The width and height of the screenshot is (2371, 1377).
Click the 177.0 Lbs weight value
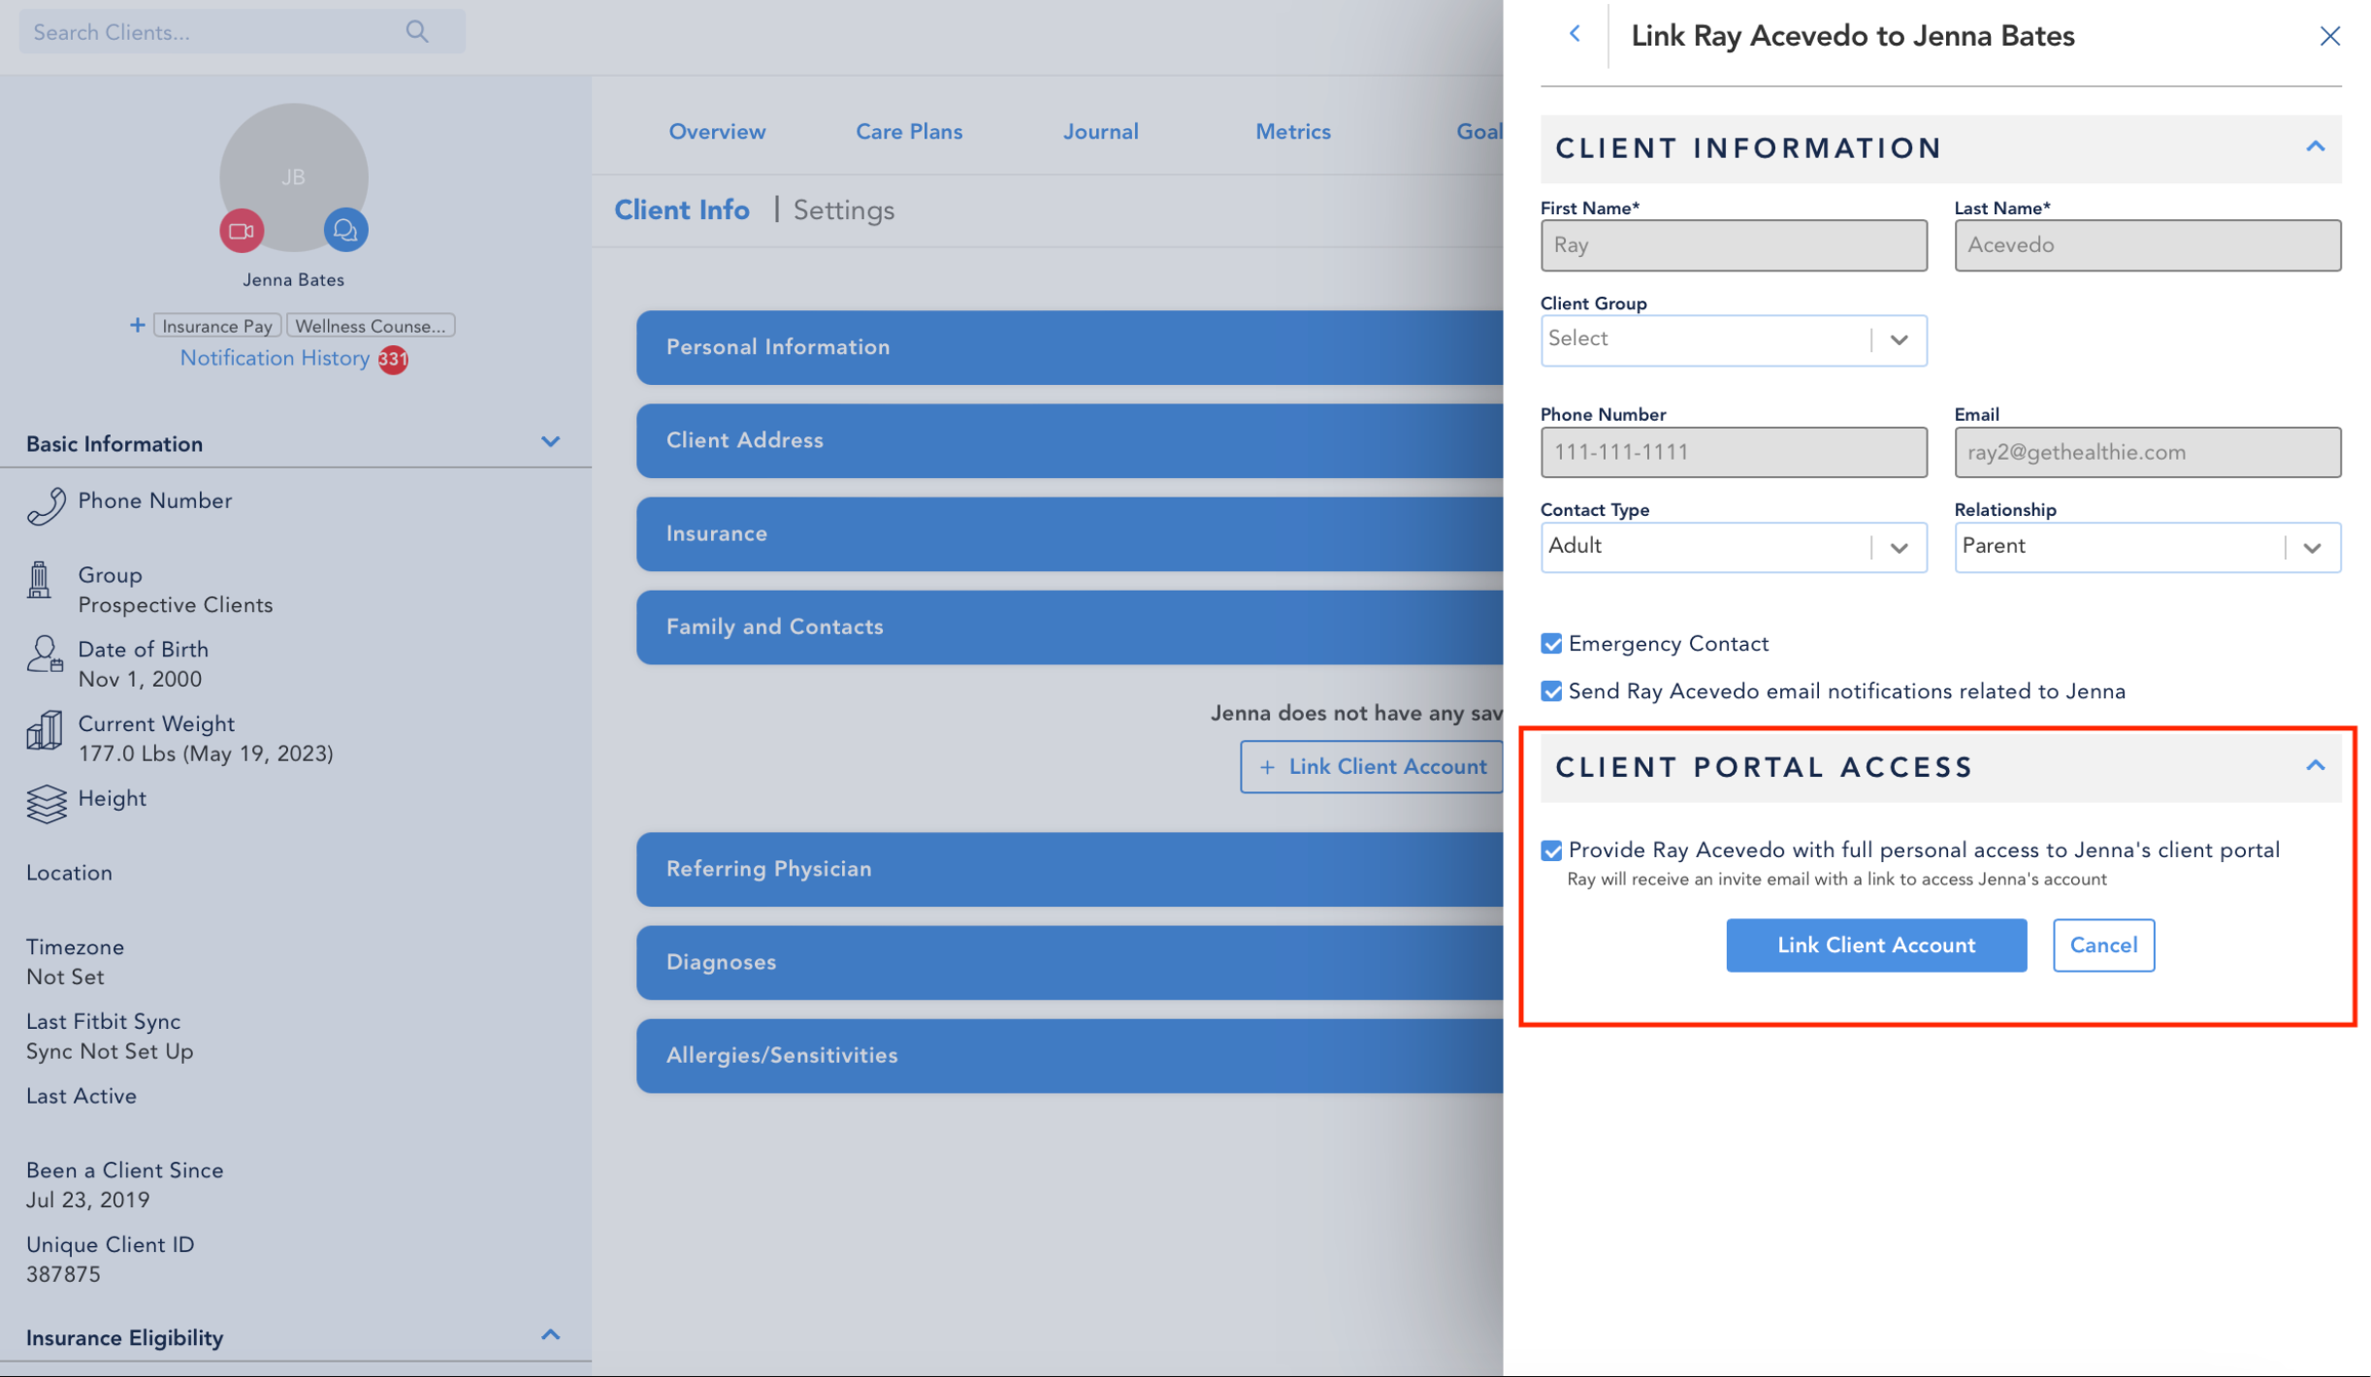point(206,754)
